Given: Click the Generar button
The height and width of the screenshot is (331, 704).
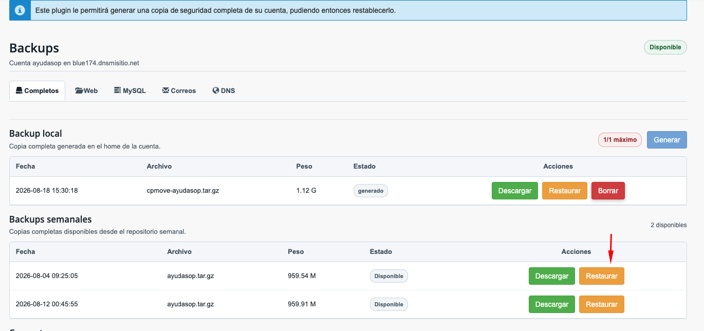Looking at the screenshot, I should [667, 140].
